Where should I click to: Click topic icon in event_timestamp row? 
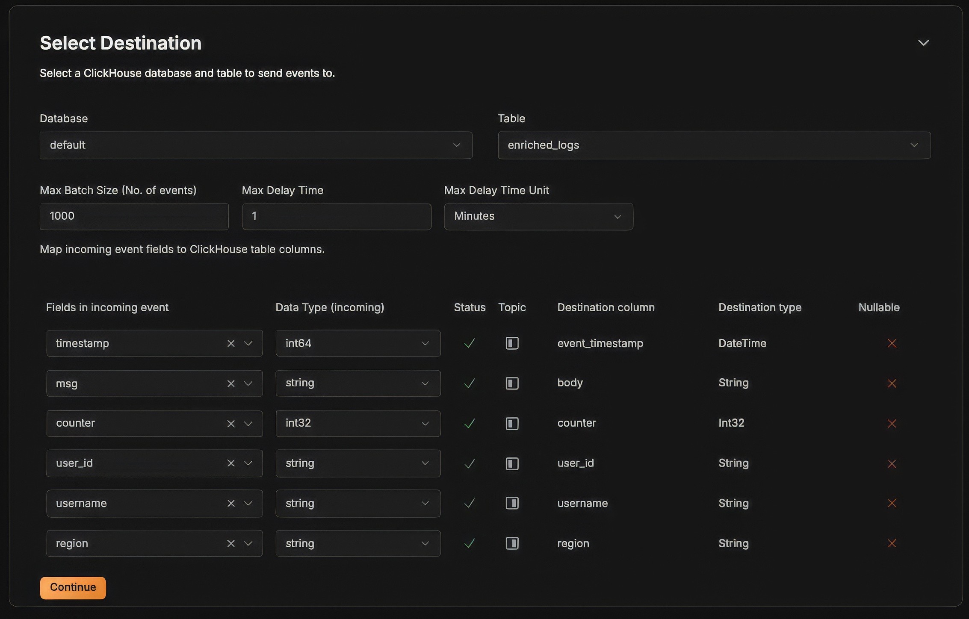512,343
